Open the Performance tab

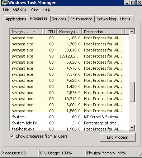pos(81,19)
